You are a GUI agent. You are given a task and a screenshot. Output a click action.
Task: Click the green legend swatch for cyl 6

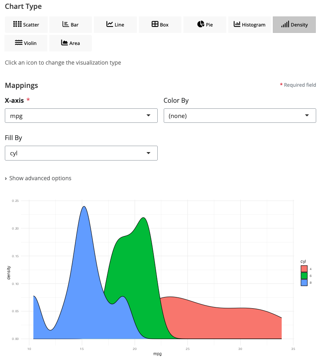[x=304, y=276]
